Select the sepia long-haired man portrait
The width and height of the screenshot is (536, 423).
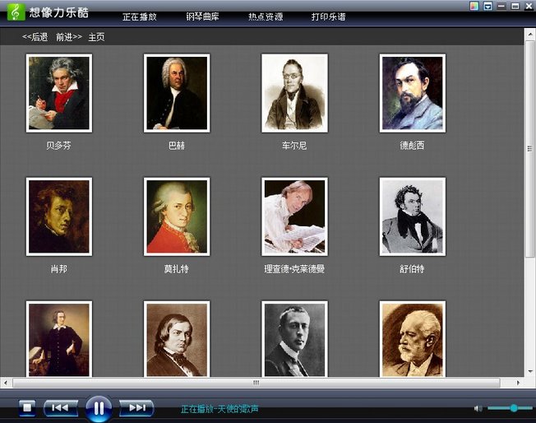click(177, 339)
